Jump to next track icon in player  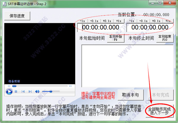(x=30, y=92)
